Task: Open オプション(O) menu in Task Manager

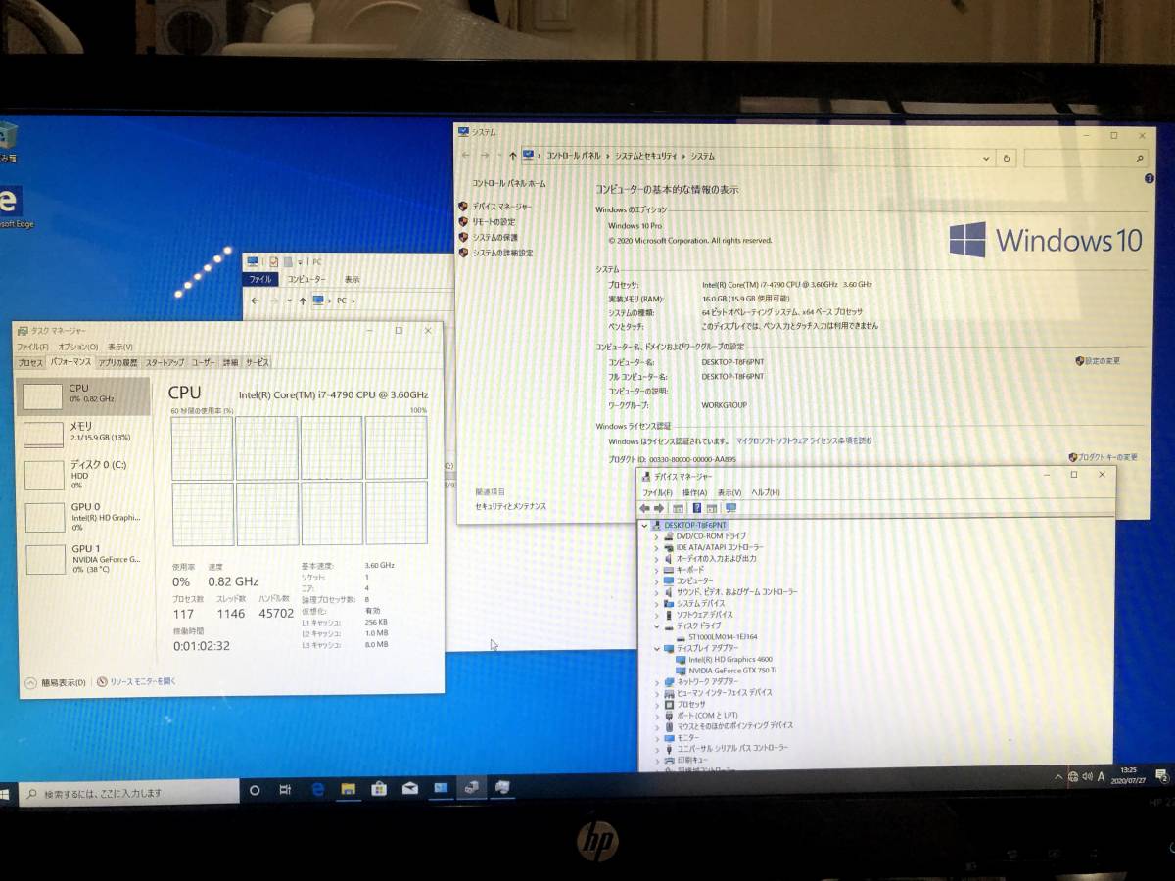Action: (x=77, y=347)
